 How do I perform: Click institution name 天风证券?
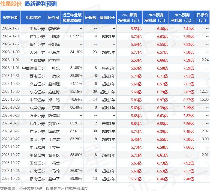[x=37, y=52]
